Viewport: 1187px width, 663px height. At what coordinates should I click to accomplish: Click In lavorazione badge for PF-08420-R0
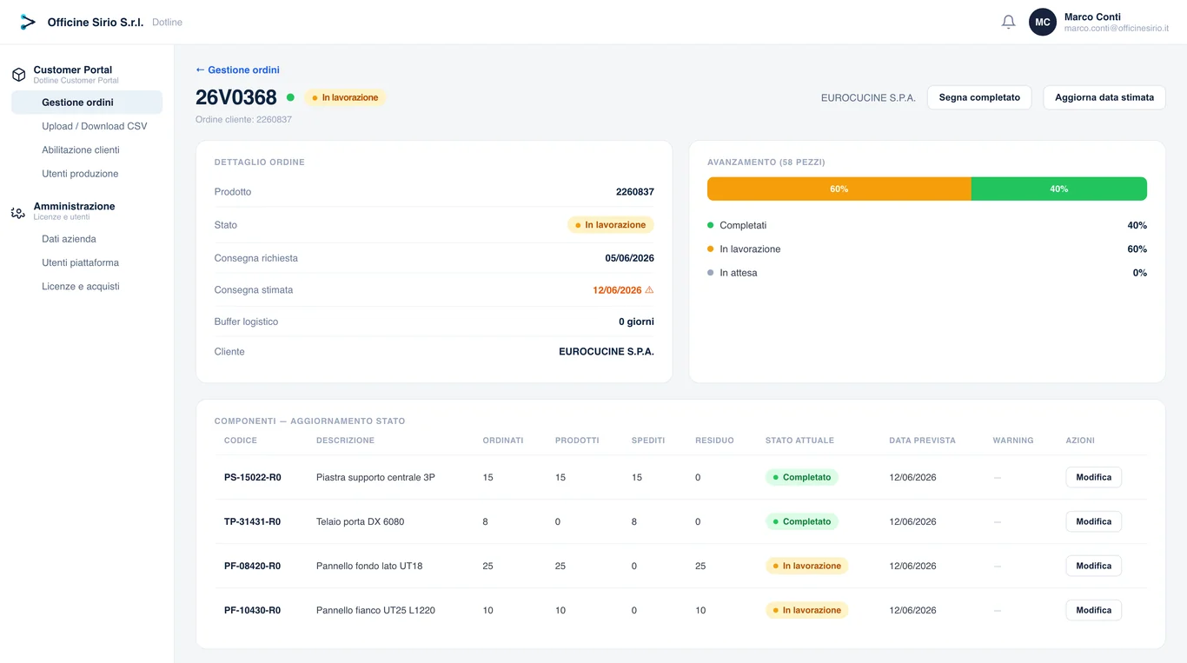pos(806,566)
